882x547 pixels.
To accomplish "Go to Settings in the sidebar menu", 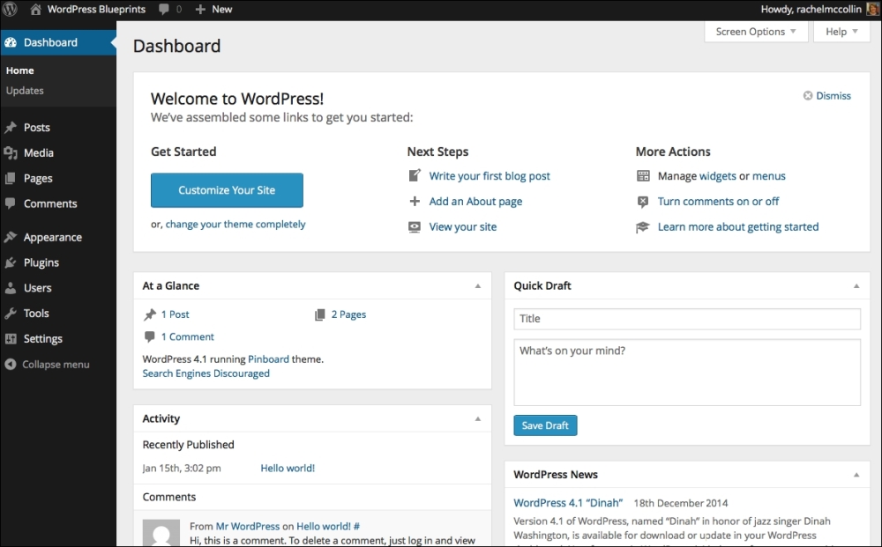I will (42, 338).
